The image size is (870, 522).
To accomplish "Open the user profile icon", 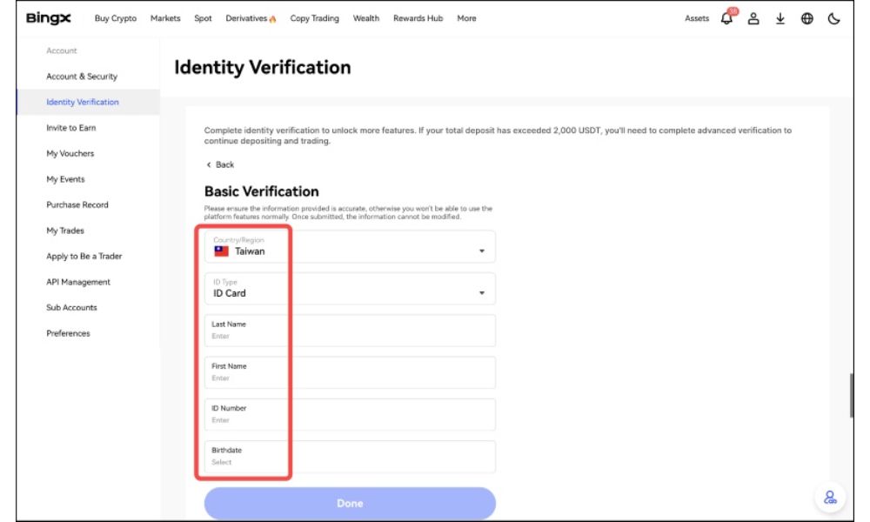I will pos(754,19).
